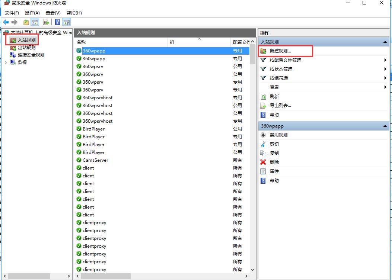Toggle the show/hide console tree toolbar icon
The image size is (392, 280).
[35, 22]
